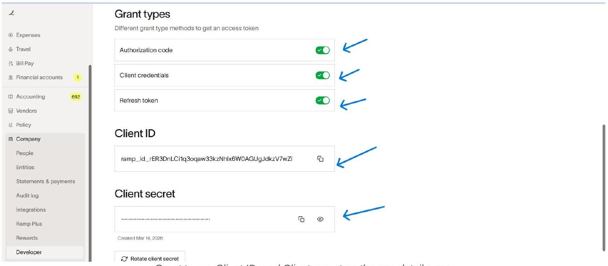Click the main page vertical scrollbar
Viewport: 608px width, 266px height.
click(604, 188)
